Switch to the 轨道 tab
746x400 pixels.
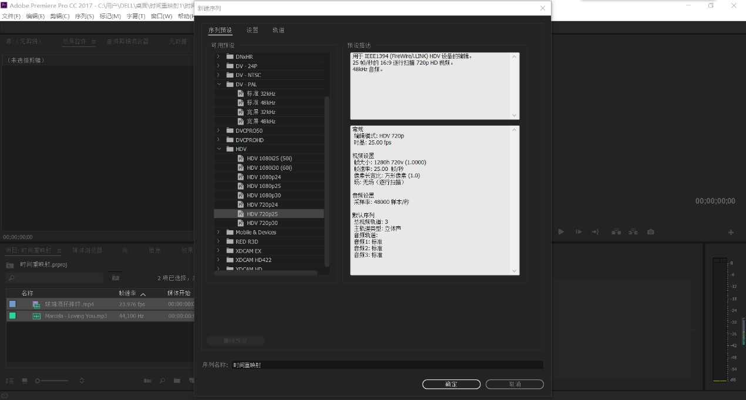point(278,30)
